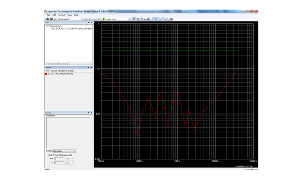The width and height of the screenshot is (301, 180).
Task: Open the View menu
Action: tap(69, 15)
